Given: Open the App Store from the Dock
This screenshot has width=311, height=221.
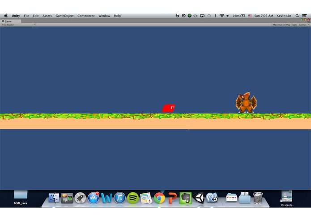Looking at the screenshot, I should point(94,198).
